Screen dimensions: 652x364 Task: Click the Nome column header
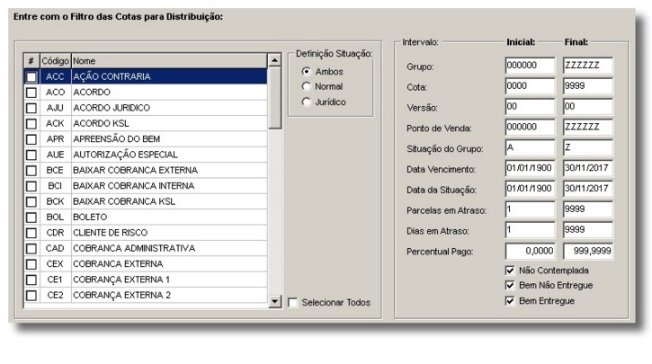[169, 61]
